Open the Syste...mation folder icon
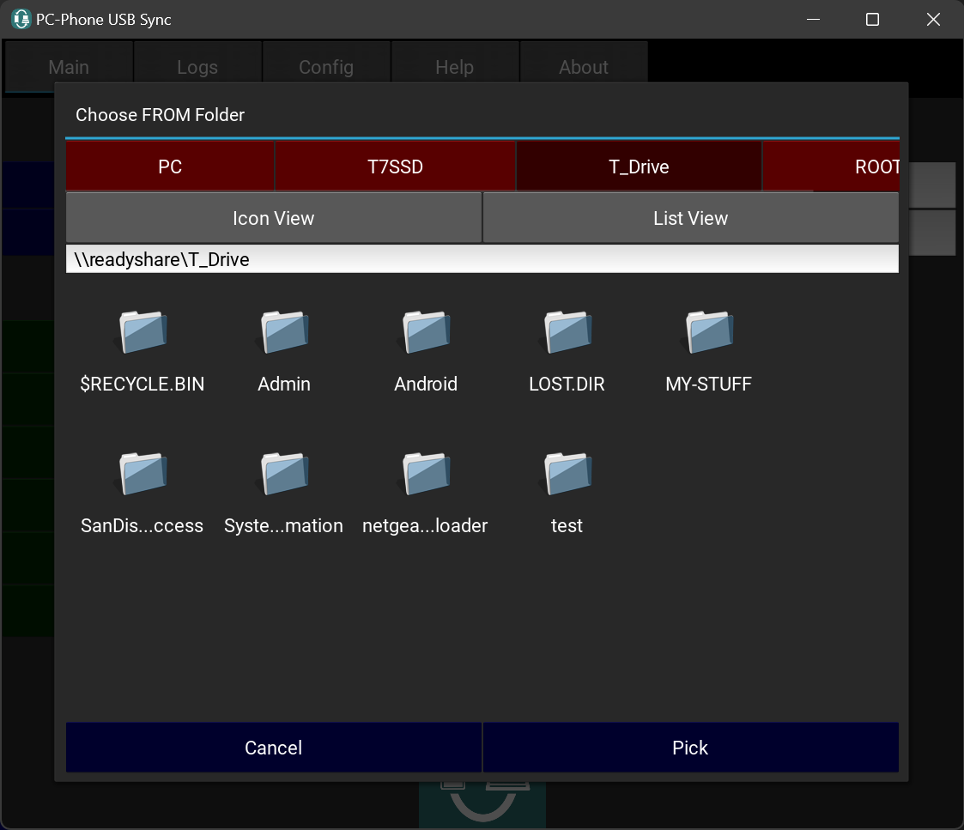Image resolution: width=964 pixels, height=830 pixels. point(284,475)
